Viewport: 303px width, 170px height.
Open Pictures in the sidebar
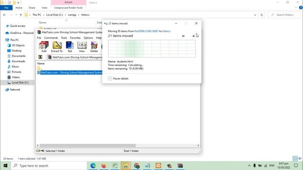(14, 72)
